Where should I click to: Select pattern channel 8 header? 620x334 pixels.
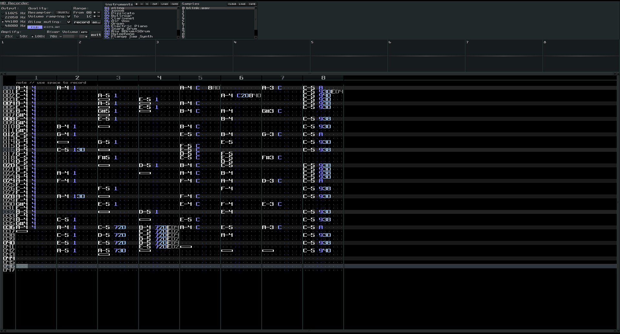323,78
